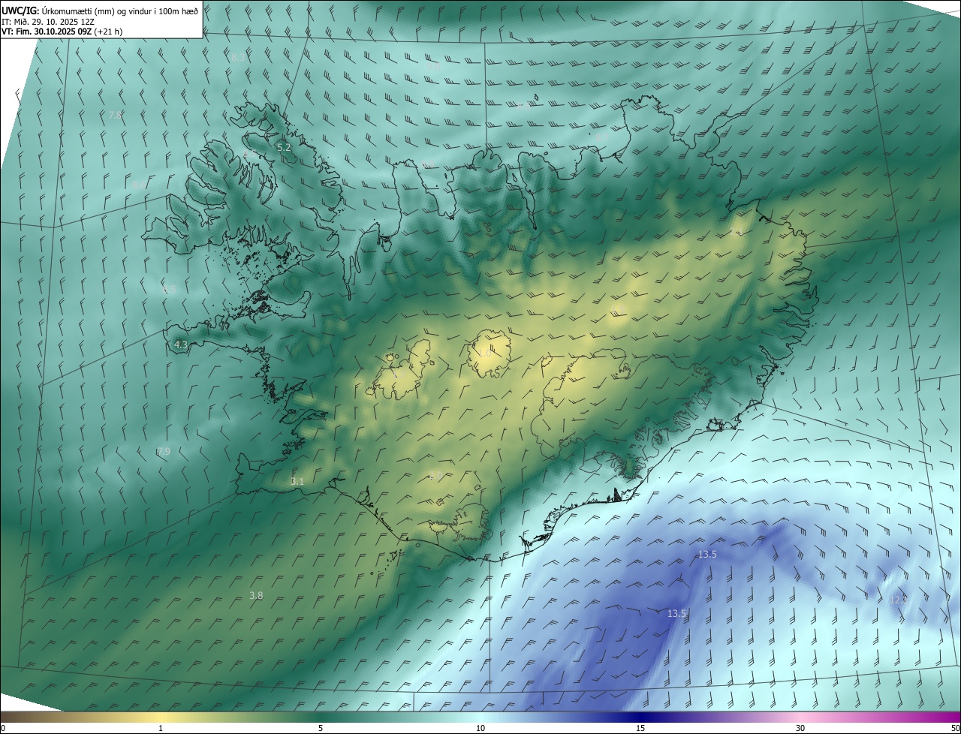Click the '30' tick label on the color scale
The height and width of the screenshot is (734, 961).
click(800, 728)
